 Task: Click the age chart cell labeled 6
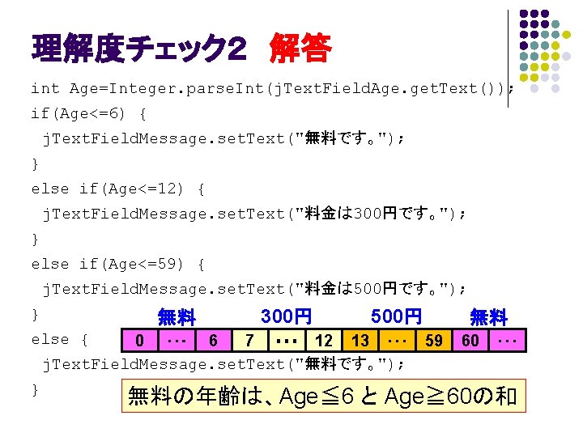pyautogui.click(x=214, y=341)
